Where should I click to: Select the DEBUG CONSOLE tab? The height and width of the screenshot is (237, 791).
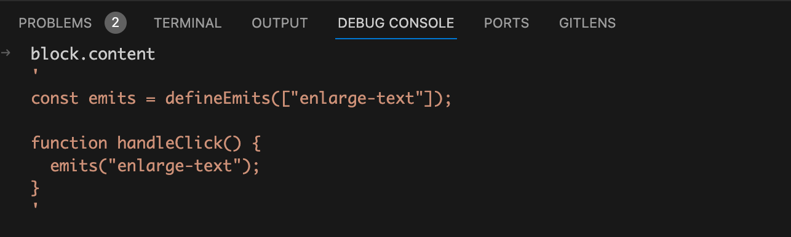pos(396,23)
